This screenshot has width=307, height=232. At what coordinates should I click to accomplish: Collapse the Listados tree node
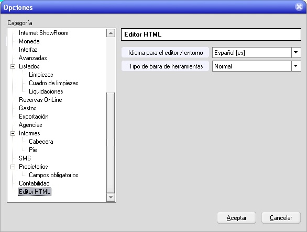(x=13, y=67)
